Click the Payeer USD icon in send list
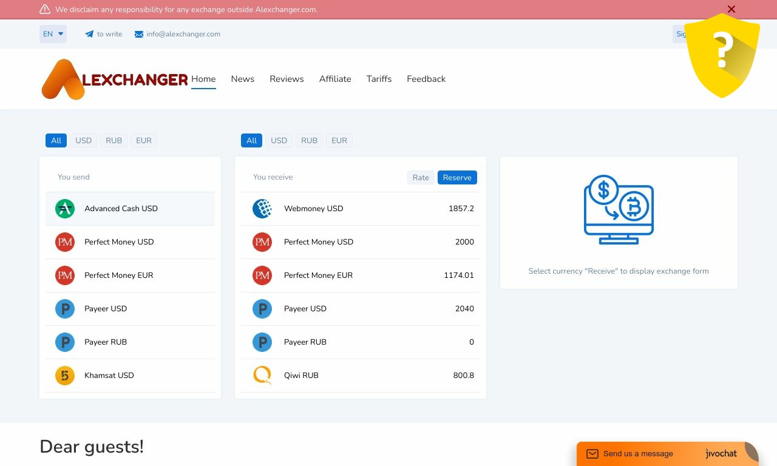This screenshot has height=466, width=777. coord(65,309)
